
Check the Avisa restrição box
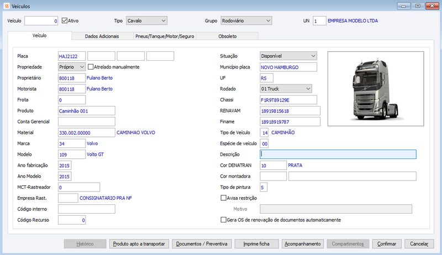[x=224, y=198]
